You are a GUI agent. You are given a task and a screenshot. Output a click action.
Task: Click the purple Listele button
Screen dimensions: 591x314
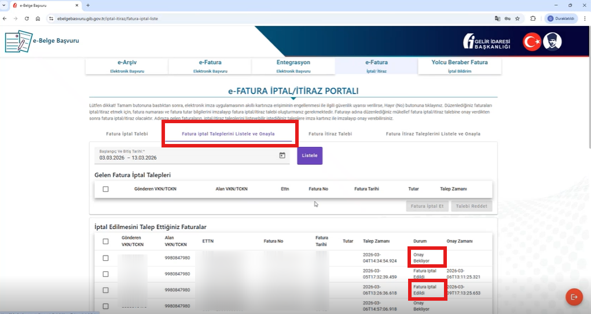click(310, 156)
